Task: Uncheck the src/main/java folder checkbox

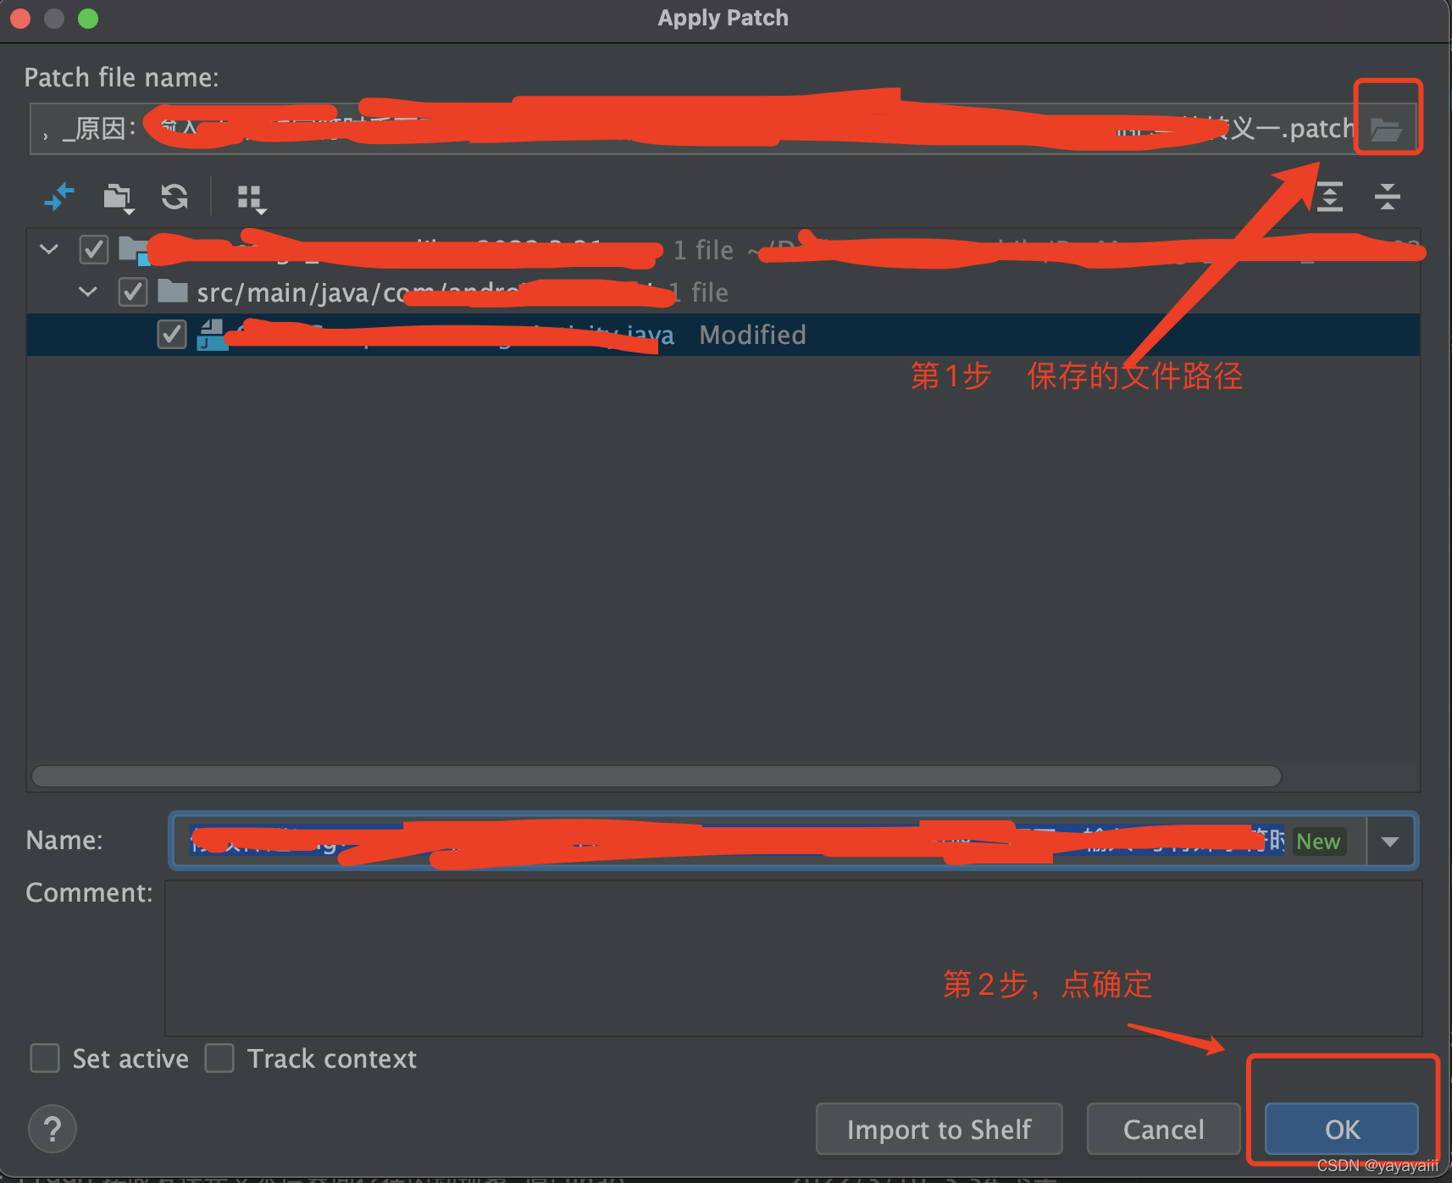Action: point(132,292)
